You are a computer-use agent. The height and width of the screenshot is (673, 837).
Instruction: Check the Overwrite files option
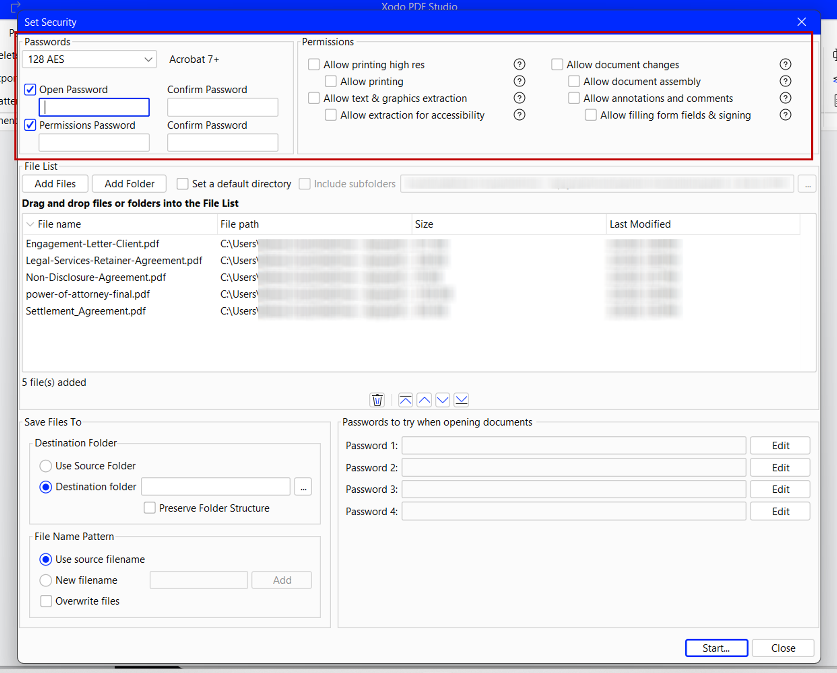(46, 601)
